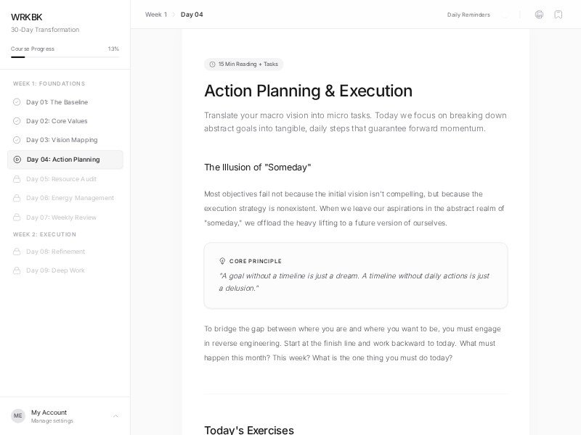Bookmark this lesson with the bookmark icon
The image size is (581, 435).
[x=558, y=14]
